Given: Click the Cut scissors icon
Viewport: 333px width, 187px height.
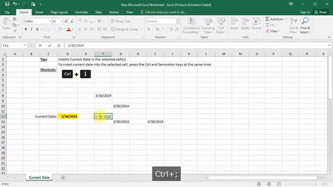Looking at the screenshot, I should [15, 19].
